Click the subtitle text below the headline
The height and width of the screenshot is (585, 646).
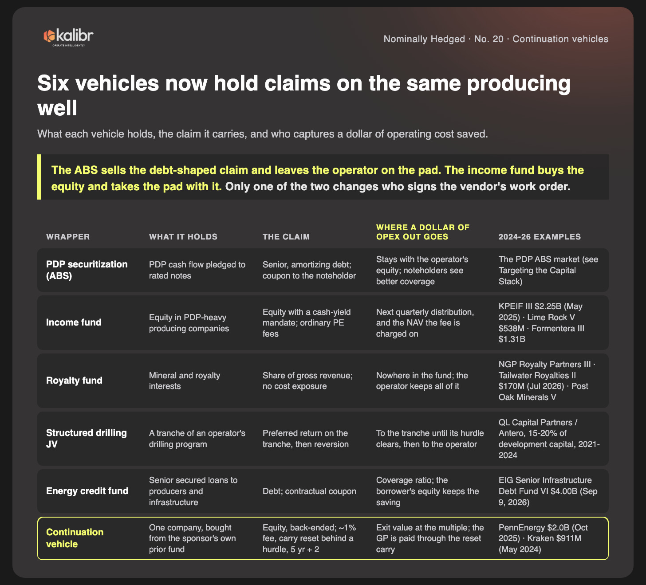[263, 134]
